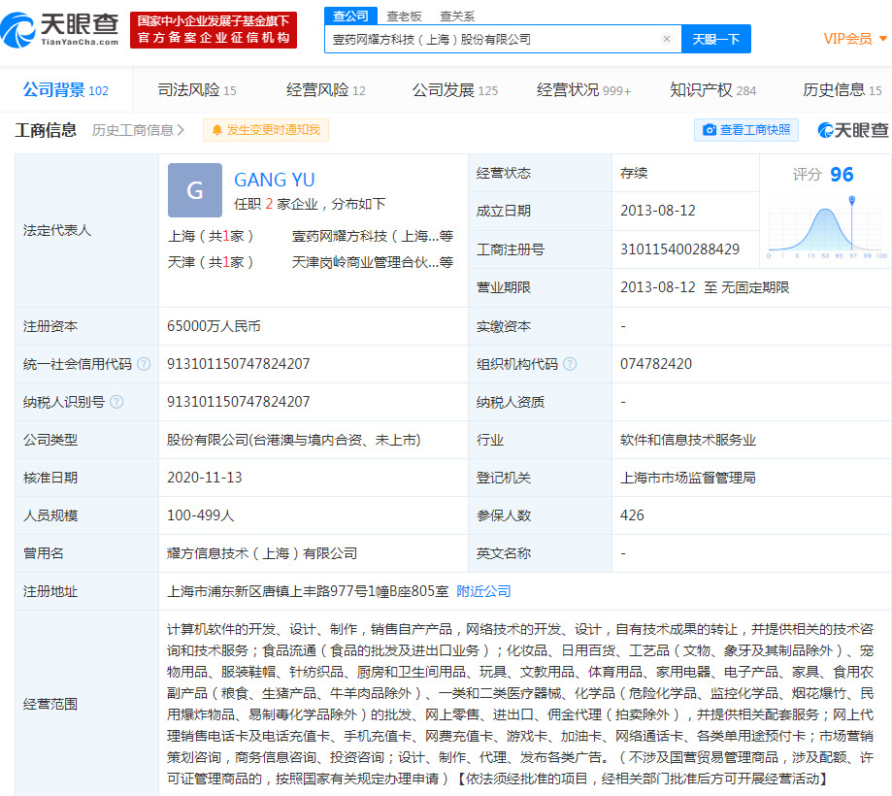Open the 经营状况 999+ tab
This screenshot has width=892, height=796.
click(583, 90)
